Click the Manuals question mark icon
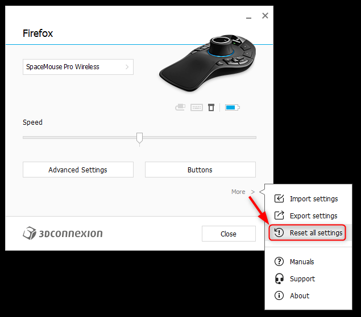The height and width of the screenshot is (317, 361). [x=279, y=261]
